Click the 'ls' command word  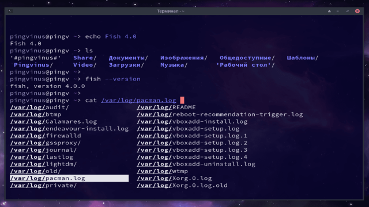click(89, 51)
